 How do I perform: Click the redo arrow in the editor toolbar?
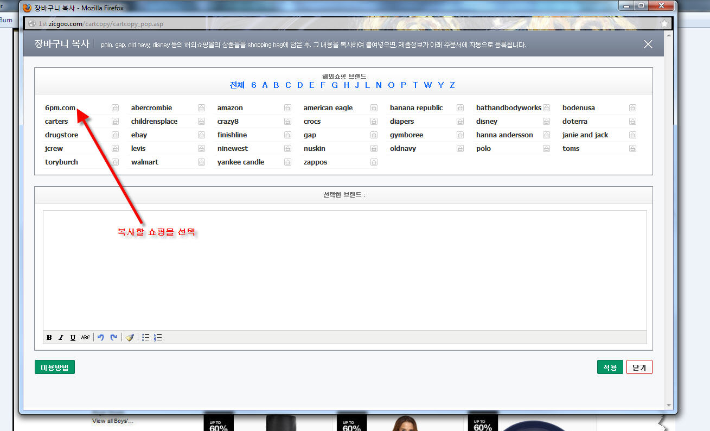(x=113, y=338)
